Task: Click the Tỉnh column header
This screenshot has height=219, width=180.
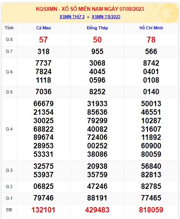Action: (x=9, y=28)
